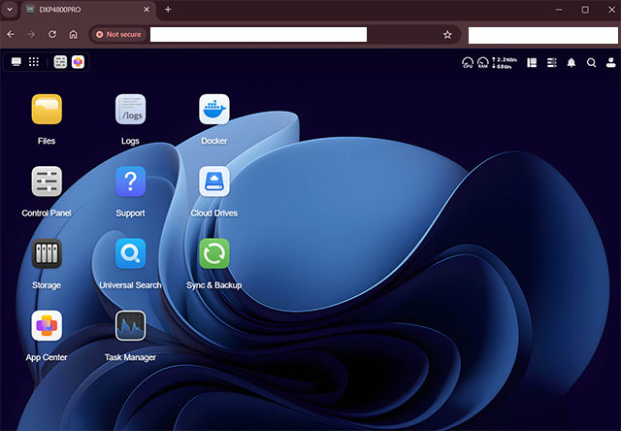Click the search magnifier in top bar

click(x=591, y=63)
